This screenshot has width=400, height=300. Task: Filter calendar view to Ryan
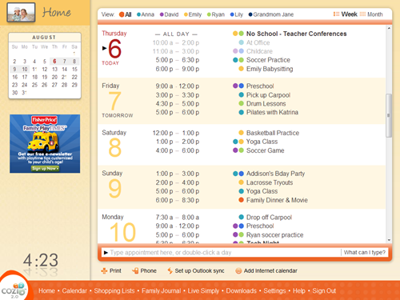tap(216, 14)
